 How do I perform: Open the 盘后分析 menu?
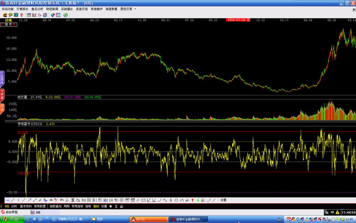(37, 8)
